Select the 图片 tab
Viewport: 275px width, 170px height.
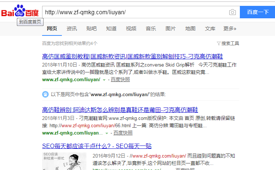pos(171,29)
